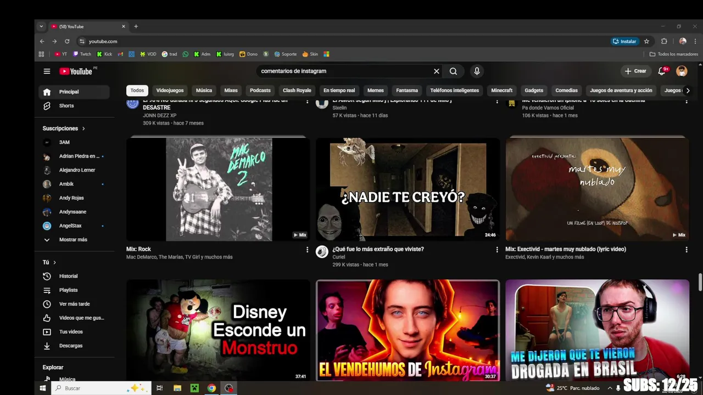The height and width of the screenshot is (395, 703).
Task: Bookmark this page with the star
Action: (646, 41)
